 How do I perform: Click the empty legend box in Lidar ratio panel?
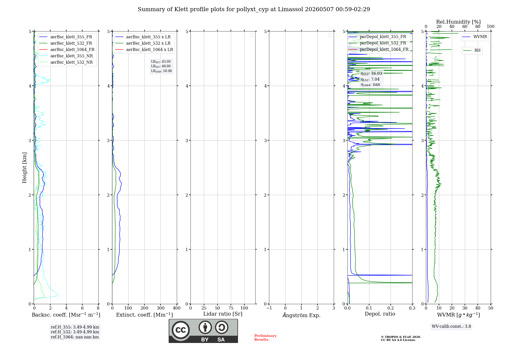tap(252, 35)
